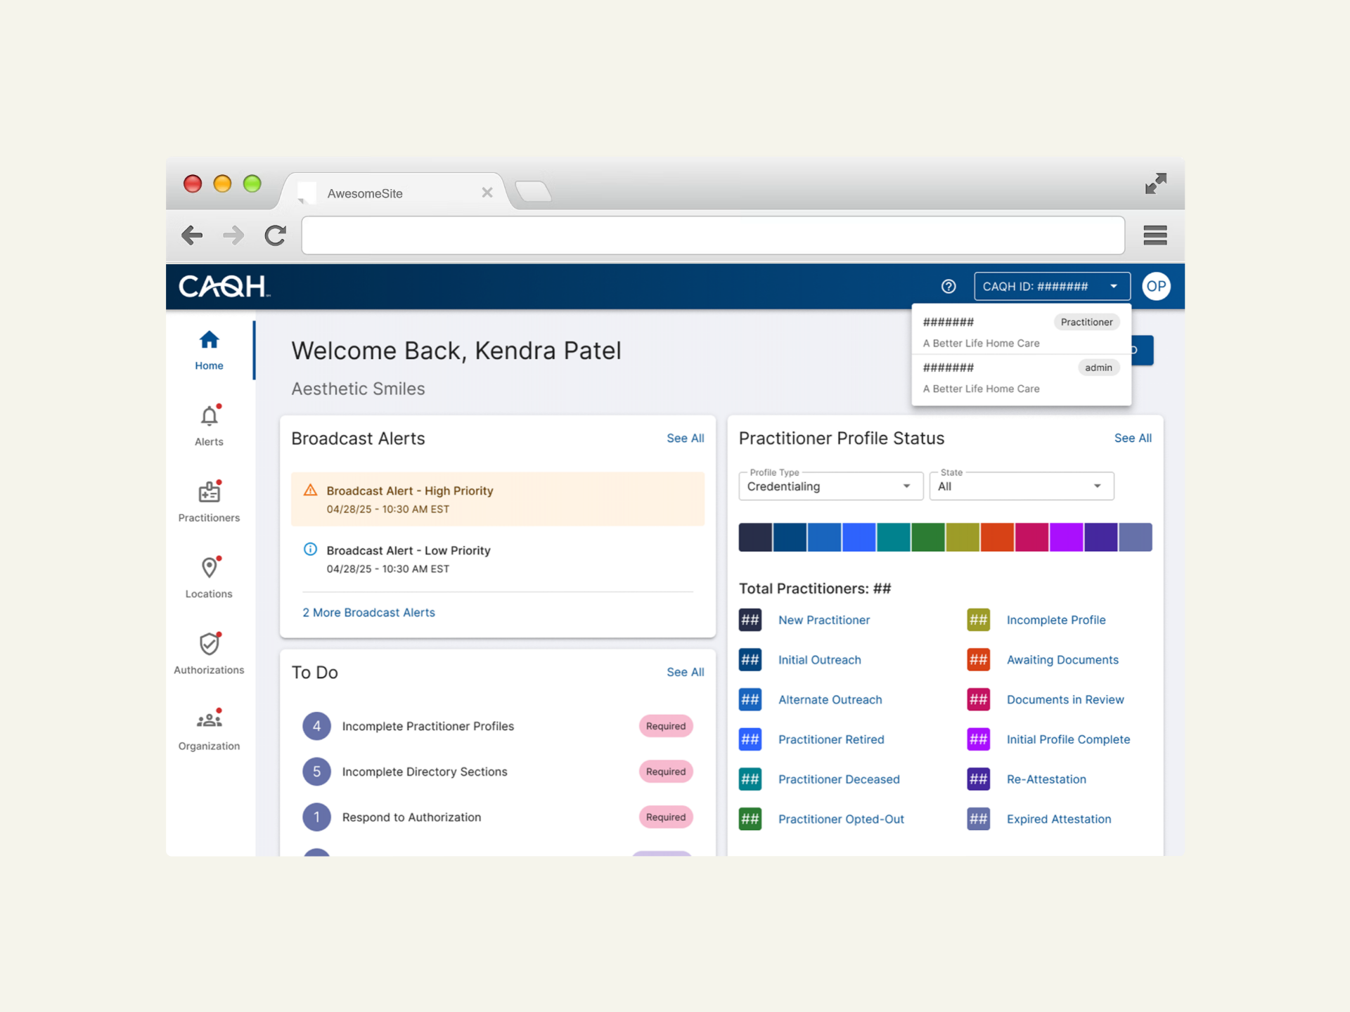Open the OP user avatar

point(1156,286)
